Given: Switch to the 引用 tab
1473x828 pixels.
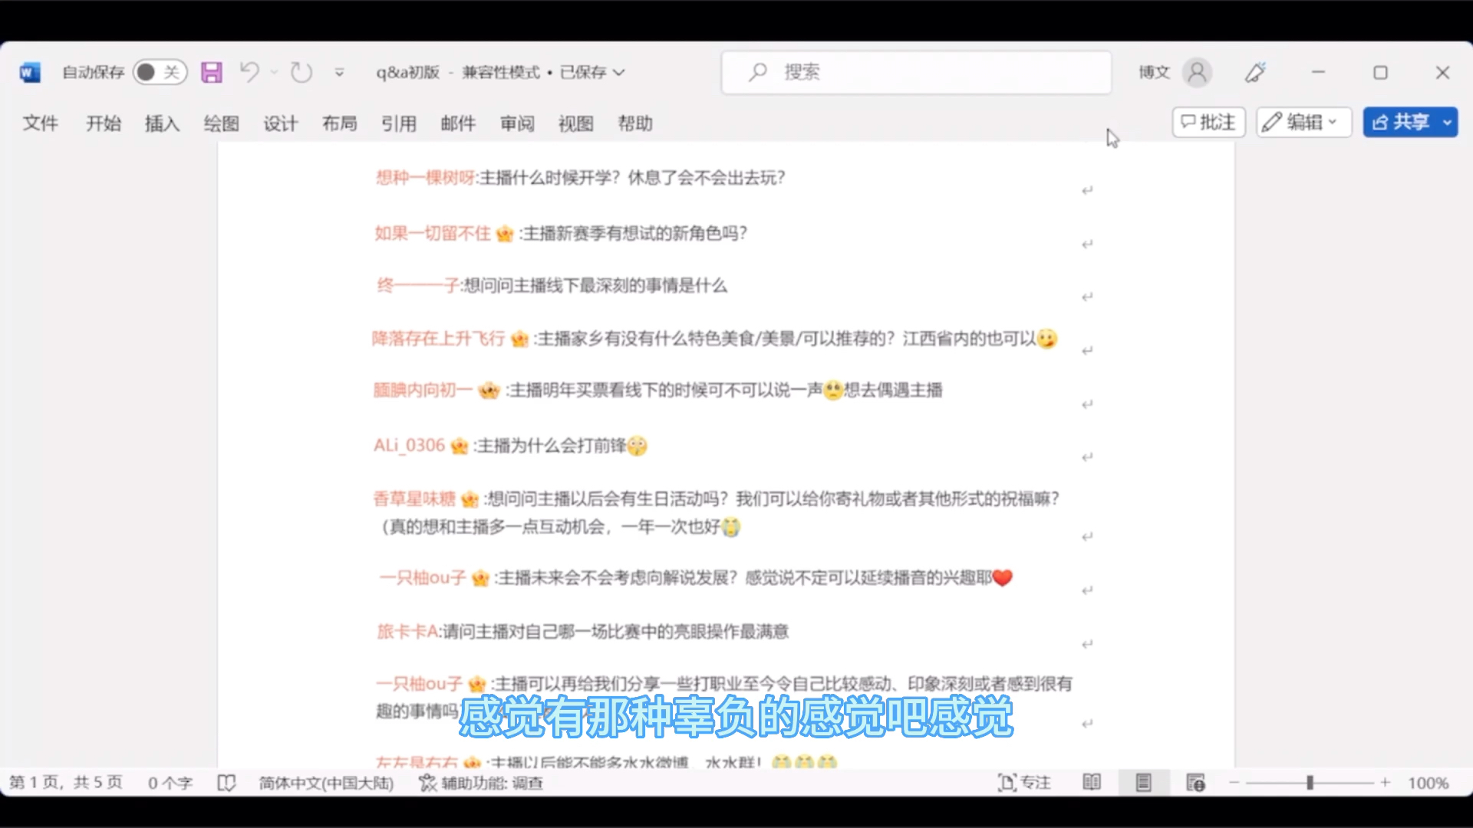Looking at the screenshot, I should click(x=398, y=123).
